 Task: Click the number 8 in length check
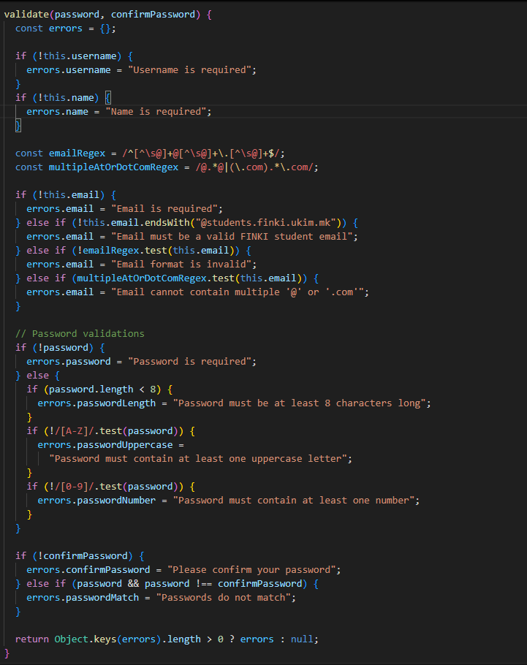click(153, 389)
